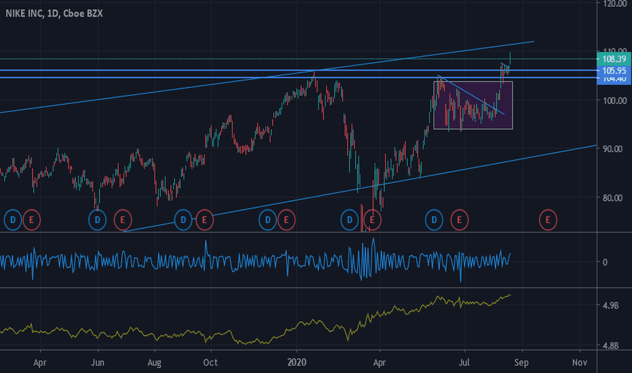Click the Jul label on time axis
The height and width of the screenshot is (373, 632).
pyautogui.click(x=465, y=363)
